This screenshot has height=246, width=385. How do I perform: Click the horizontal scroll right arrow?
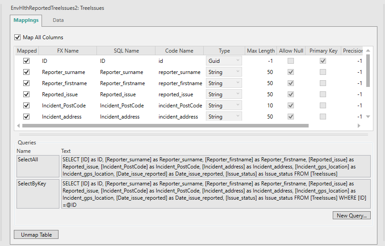pyautogui.click(x=359, y=126)
